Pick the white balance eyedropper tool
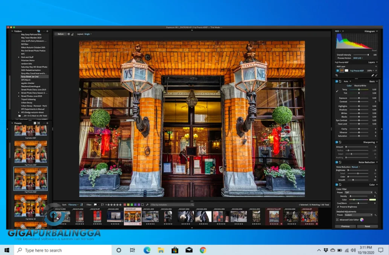The height and width of the screenshot is (255, 389). (x=337, y=91)
